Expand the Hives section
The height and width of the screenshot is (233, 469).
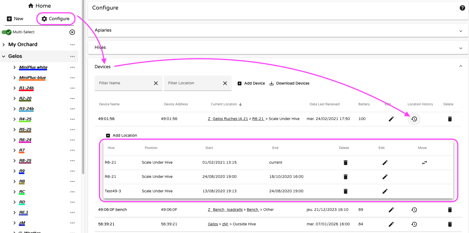461,48
